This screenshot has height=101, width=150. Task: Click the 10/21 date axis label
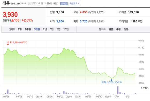pyautogui.click(x=127, y=97)
